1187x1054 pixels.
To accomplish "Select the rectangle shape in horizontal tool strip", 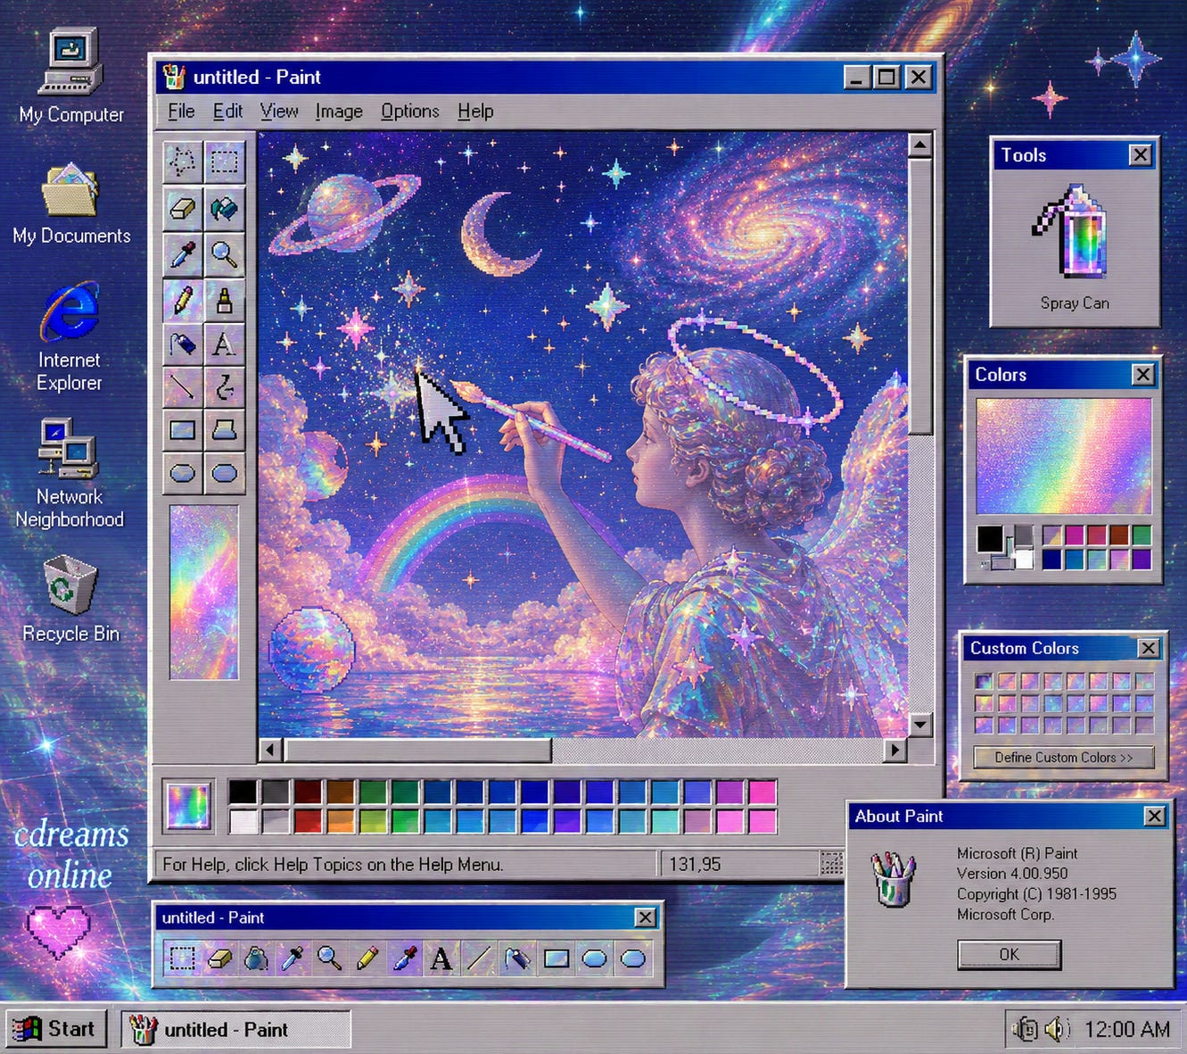I will [x=556, y=959].
